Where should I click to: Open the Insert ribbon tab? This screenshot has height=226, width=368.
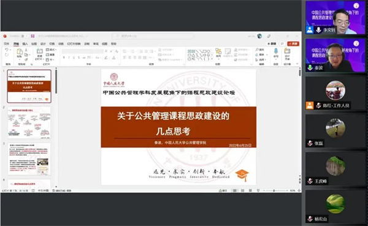(x=25, y=44)
